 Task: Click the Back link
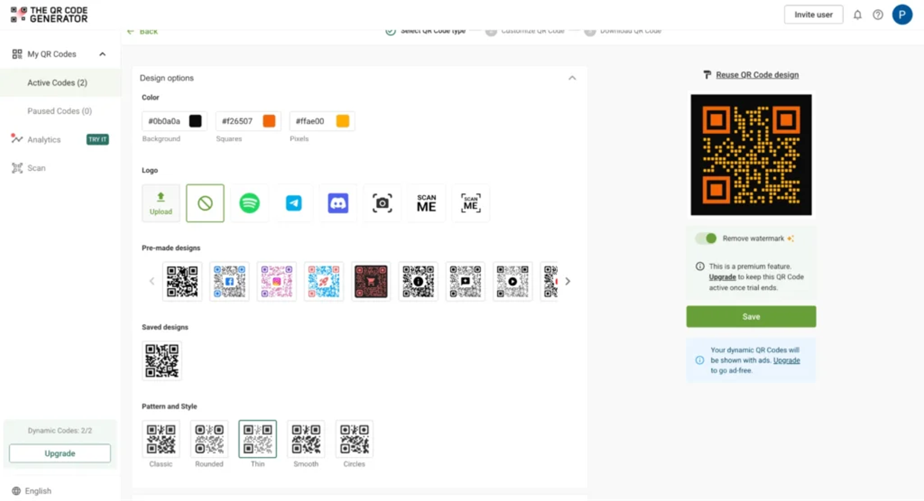point(148,32)
